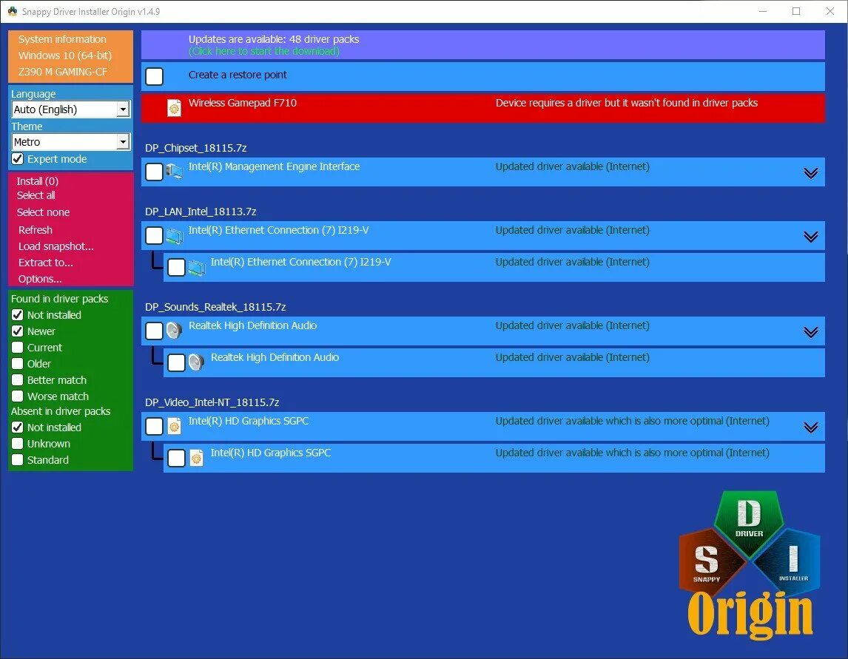Check the first Intel HD Graphics SGPC checkbox
This screenshot has width=848, height=659.
click(154, 427)
